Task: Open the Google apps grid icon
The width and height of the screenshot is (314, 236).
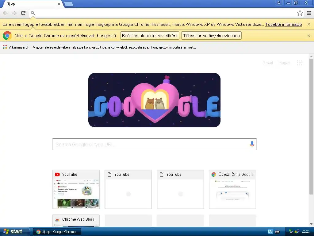Action: (300, 63)
